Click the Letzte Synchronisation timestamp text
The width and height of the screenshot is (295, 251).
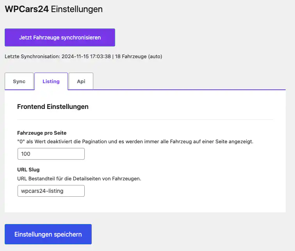[58, 57]
